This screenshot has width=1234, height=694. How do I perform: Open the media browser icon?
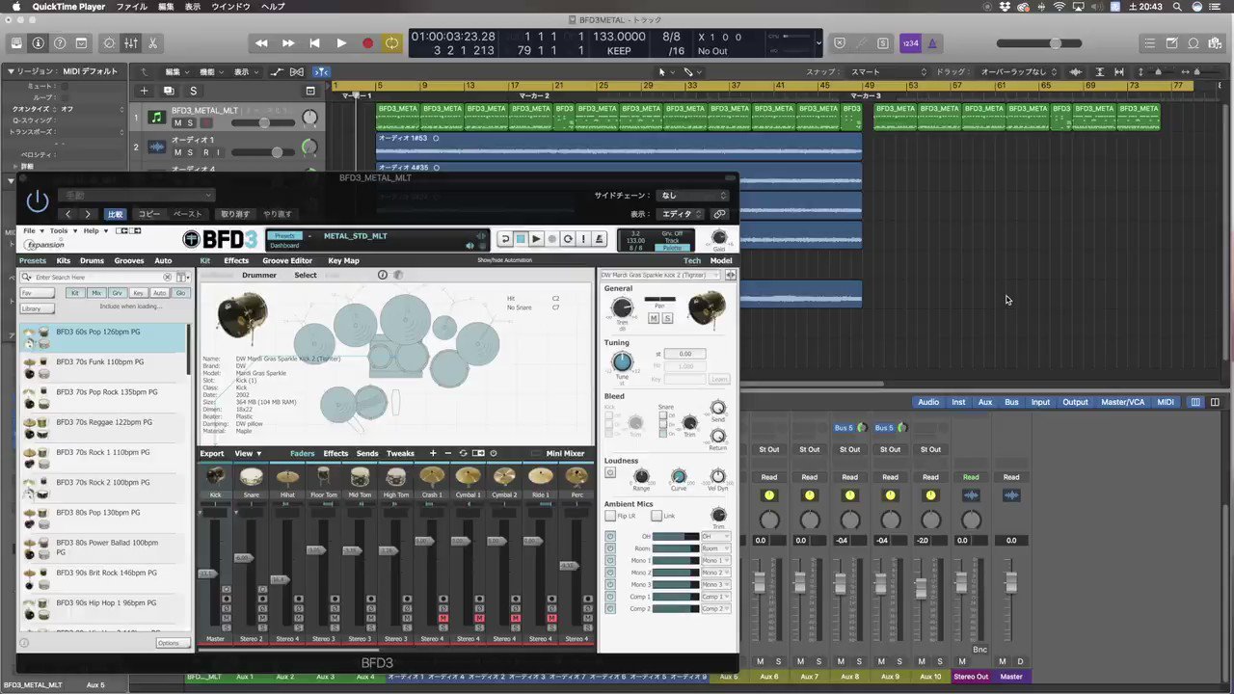point(1216,43)
